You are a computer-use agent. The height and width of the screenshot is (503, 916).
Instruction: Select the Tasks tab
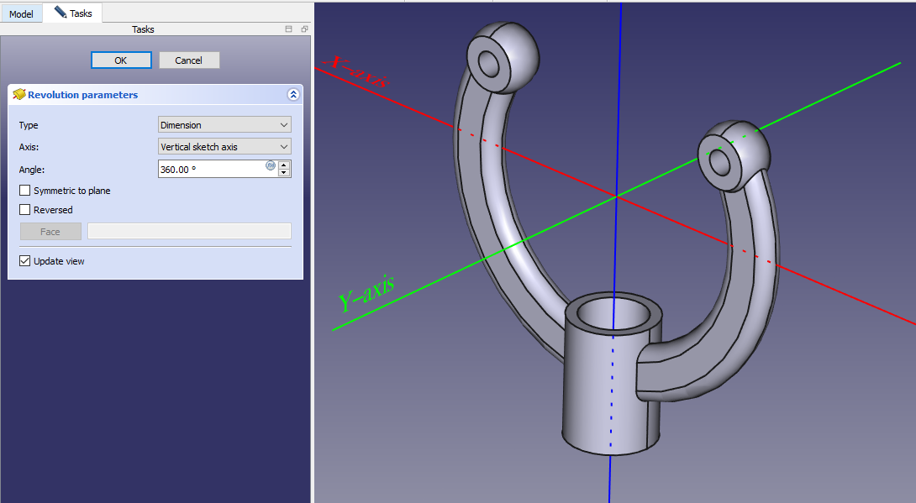pyautogui.click(x=73, y=13)
